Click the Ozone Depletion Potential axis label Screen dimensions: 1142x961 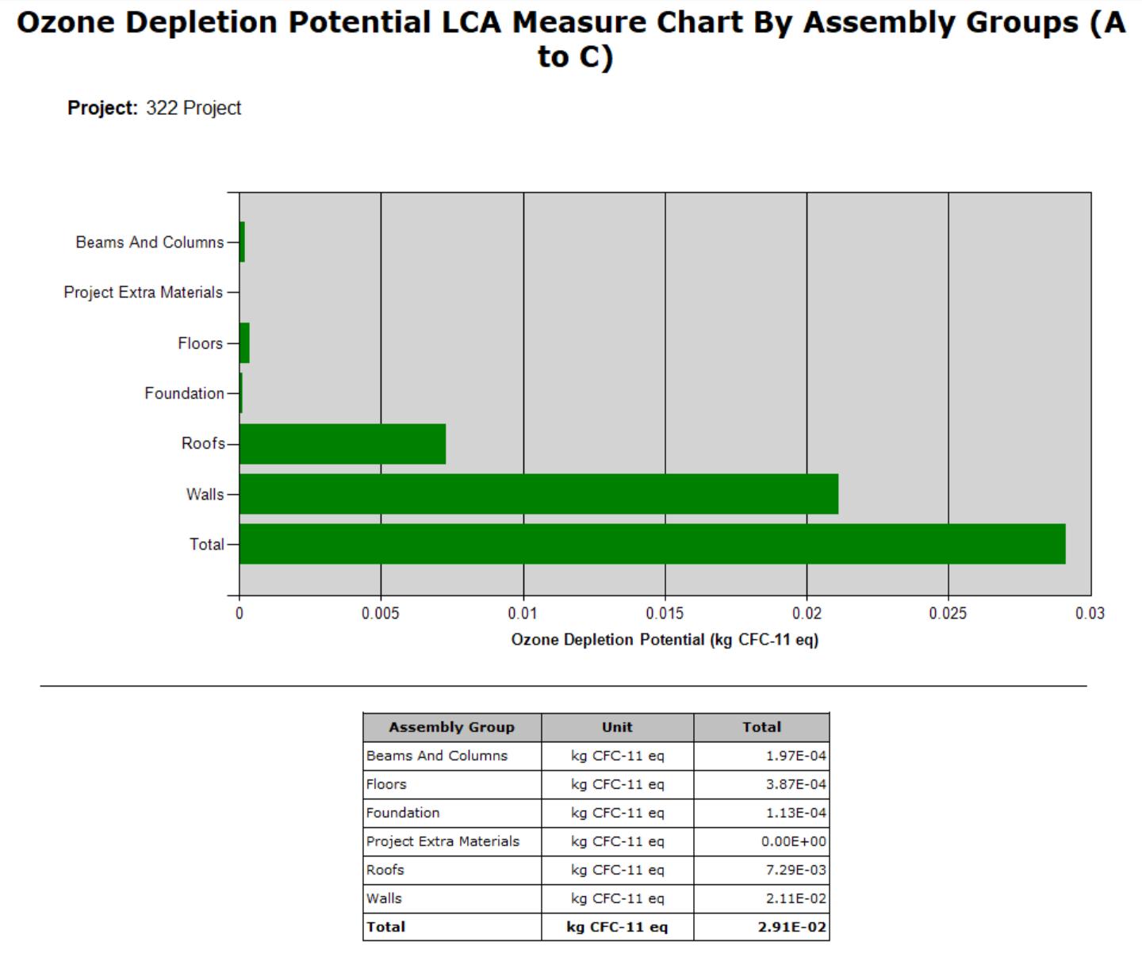pos(665,640)
